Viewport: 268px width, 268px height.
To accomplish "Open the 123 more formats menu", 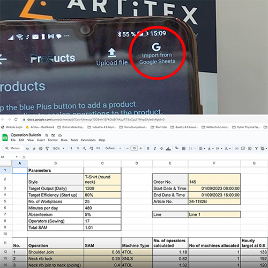I will (x=98, y=148).
